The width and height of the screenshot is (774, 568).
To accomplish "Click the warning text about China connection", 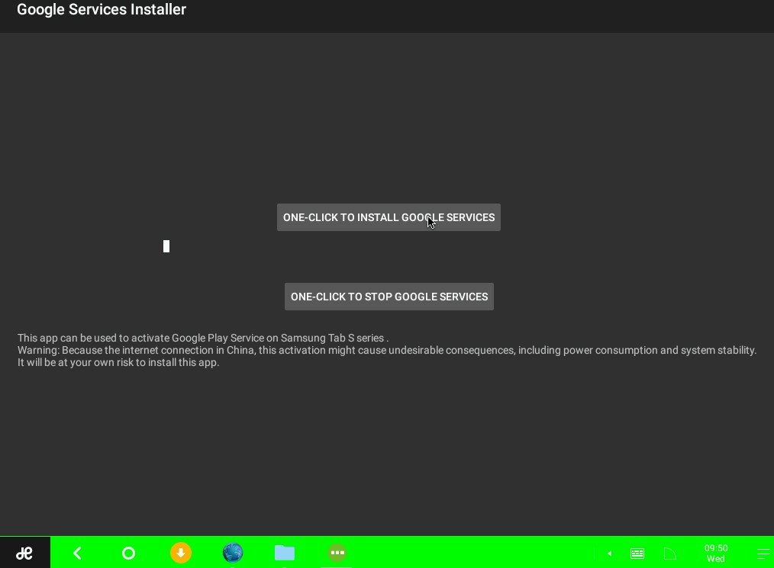I will [x=387, y=350].
